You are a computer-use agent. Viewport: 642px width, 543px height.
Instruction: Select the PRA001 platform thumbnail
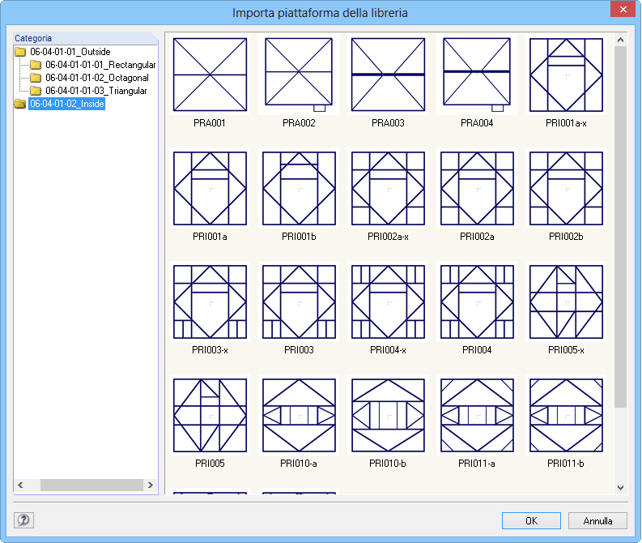coord(210,75)
